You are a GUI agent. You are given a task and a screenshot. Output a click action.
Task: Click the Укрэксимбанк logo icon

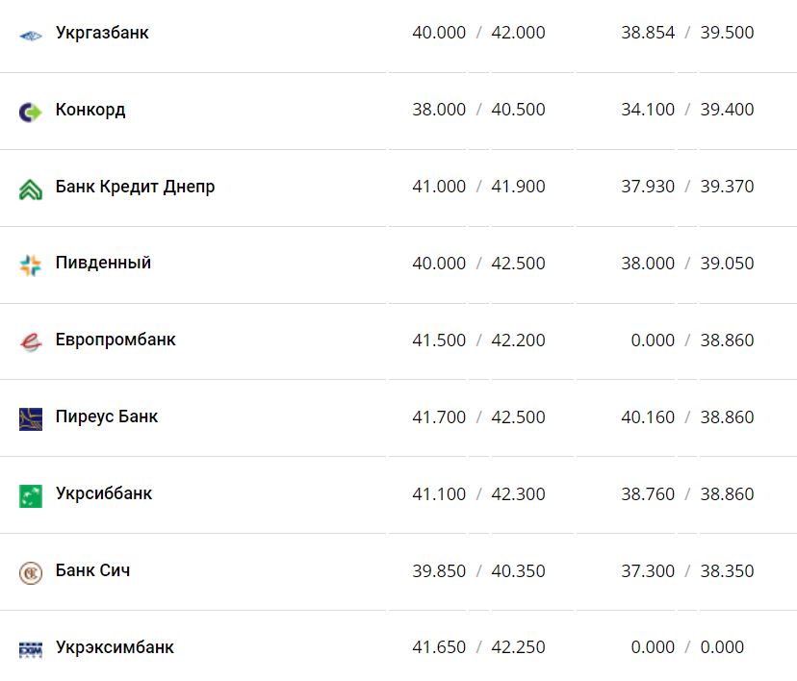click(x=31, y=649)
